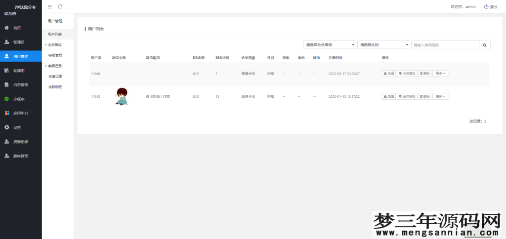Open 首页 from the home icon

(6, 28)
